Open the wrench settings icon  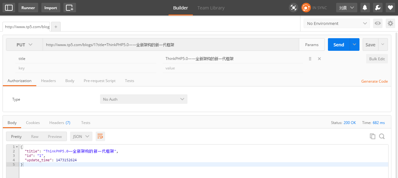[378, 8]
